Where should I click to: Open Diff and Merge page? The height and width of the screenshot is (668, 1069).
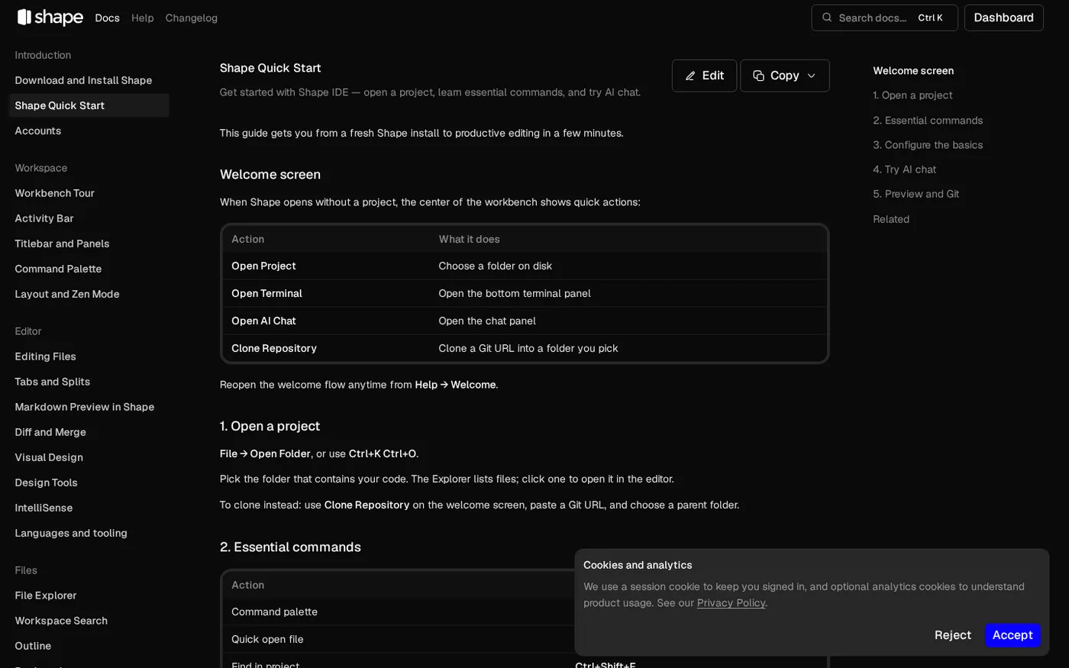pyautogui.click(x=89, y=432)
